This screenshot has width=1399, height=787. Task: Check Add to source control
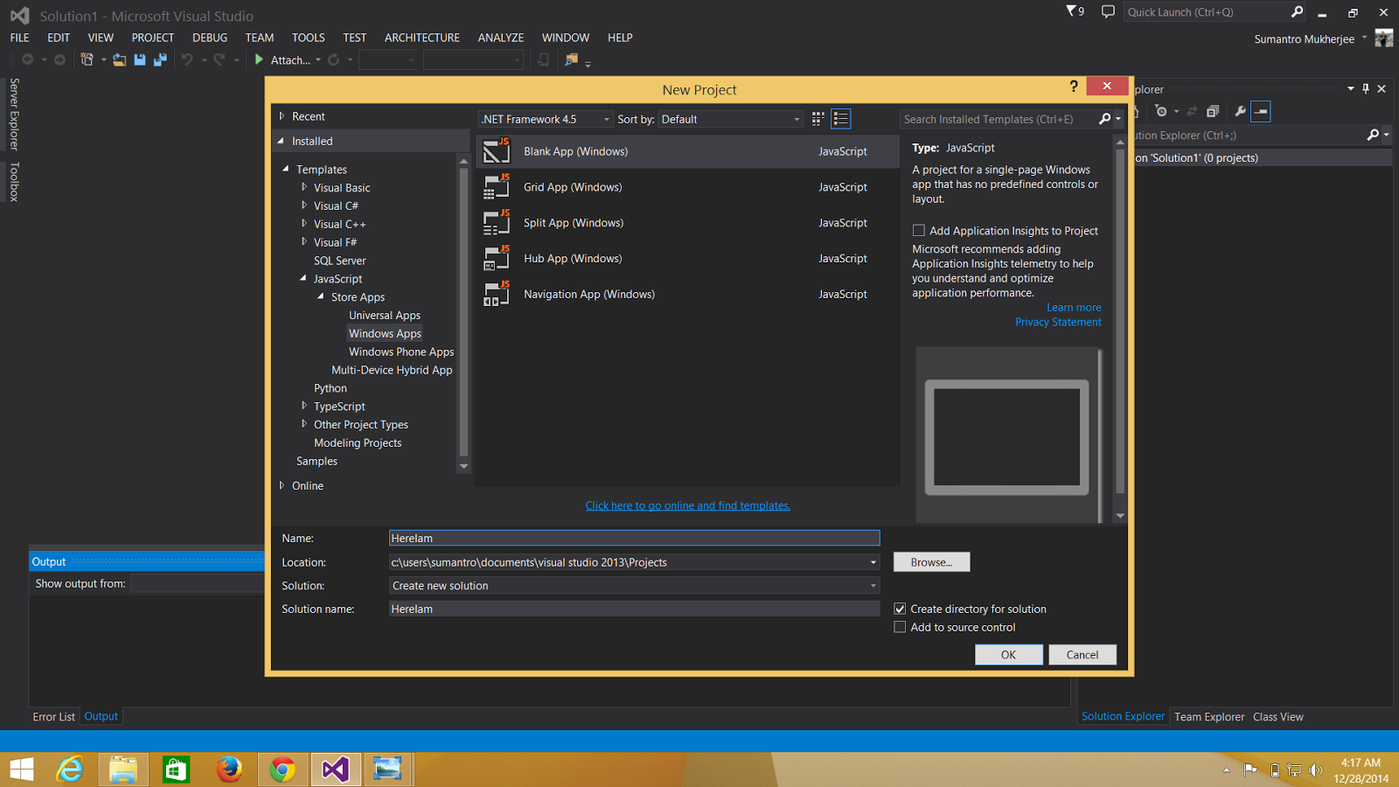click(900, 627)
